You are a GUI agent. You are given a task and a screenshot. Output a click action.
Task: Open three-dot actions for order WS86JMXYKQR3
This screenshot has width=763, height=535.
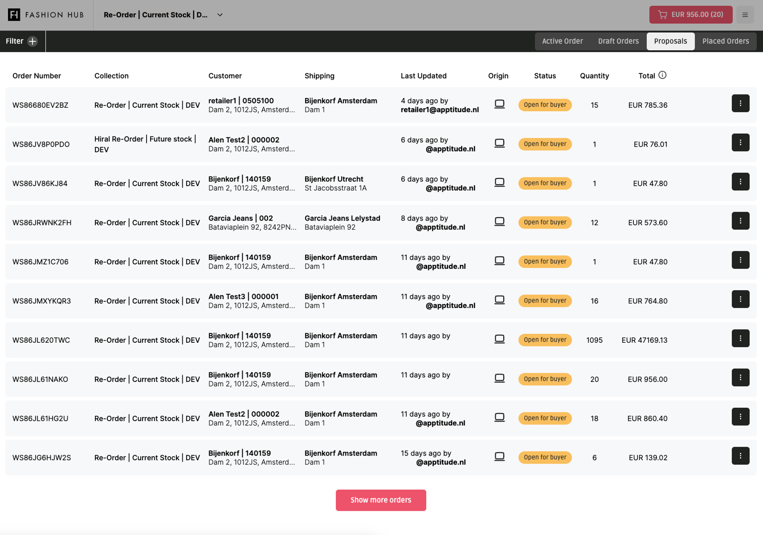(x=740, y=300)
